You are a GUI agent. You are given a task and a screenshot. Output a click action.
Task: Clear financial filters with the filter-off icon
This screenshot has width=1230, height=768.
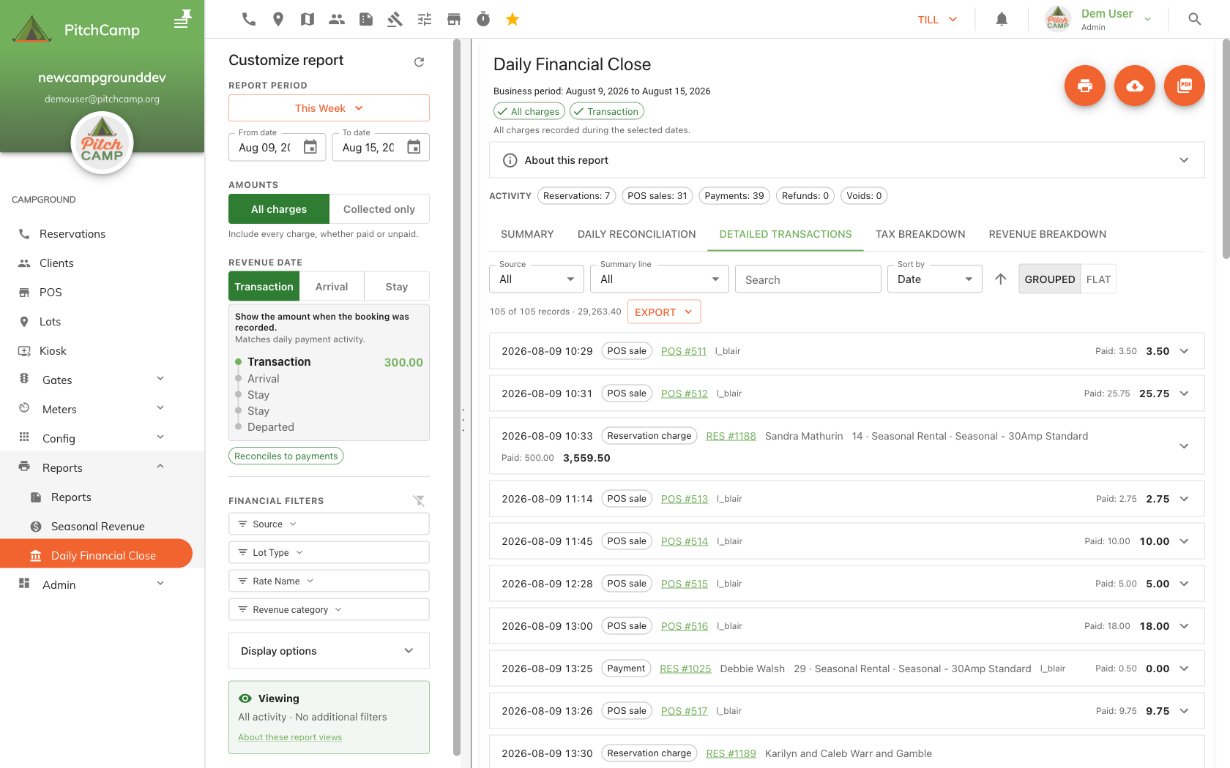point(419,500)
